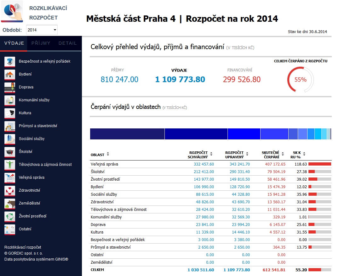Click the Kultura theater masks icon
Image resolution: width=351 pixels, height=276 pixels.
point(10,113)
